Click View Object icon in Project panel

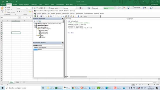pyautogui.click(x=37, y=21)
